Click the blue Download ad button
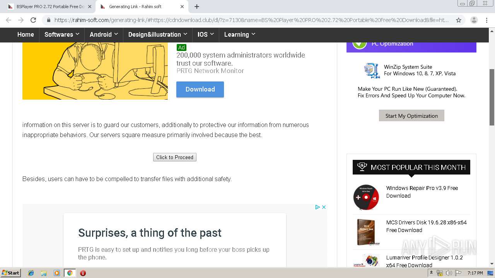The height and width of the screenshot is (278, 495). [200, 89]
